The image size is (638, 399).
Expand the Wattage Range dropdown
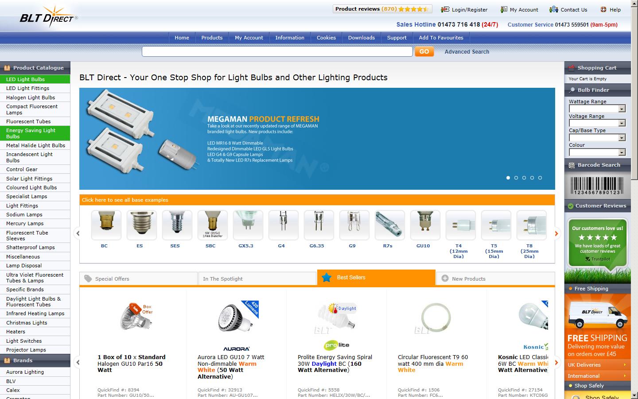[x=597, y=109]
